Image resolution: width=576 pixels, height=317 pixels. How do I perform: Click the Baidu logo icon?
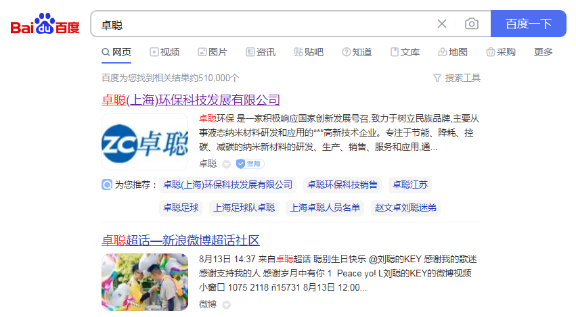(x=45, y=24)
